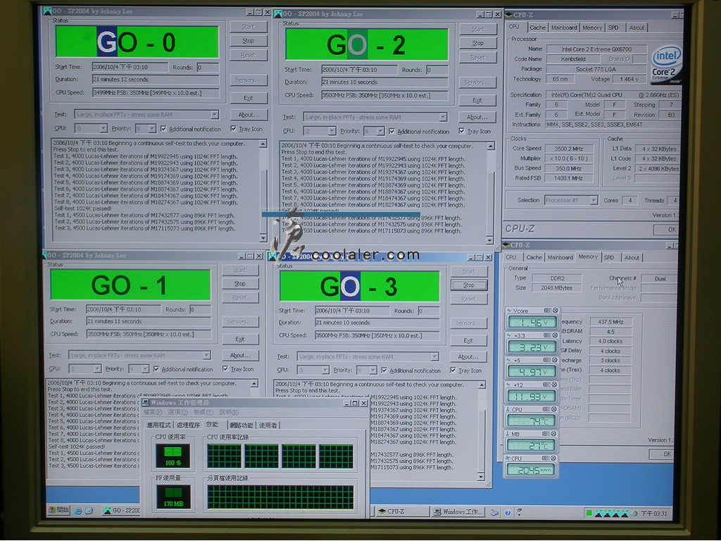721x541 pixels.
Task: Switch Task Manager to 處理程序 tab
Action: 188,425
